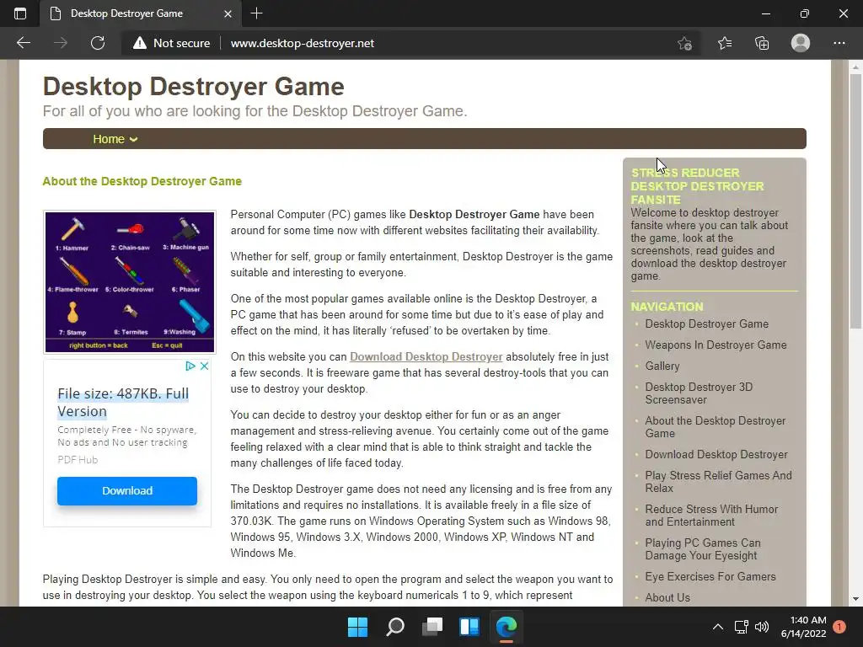Click the address bar URL
The image size is (863, 647).
click(x=303, y=43)
